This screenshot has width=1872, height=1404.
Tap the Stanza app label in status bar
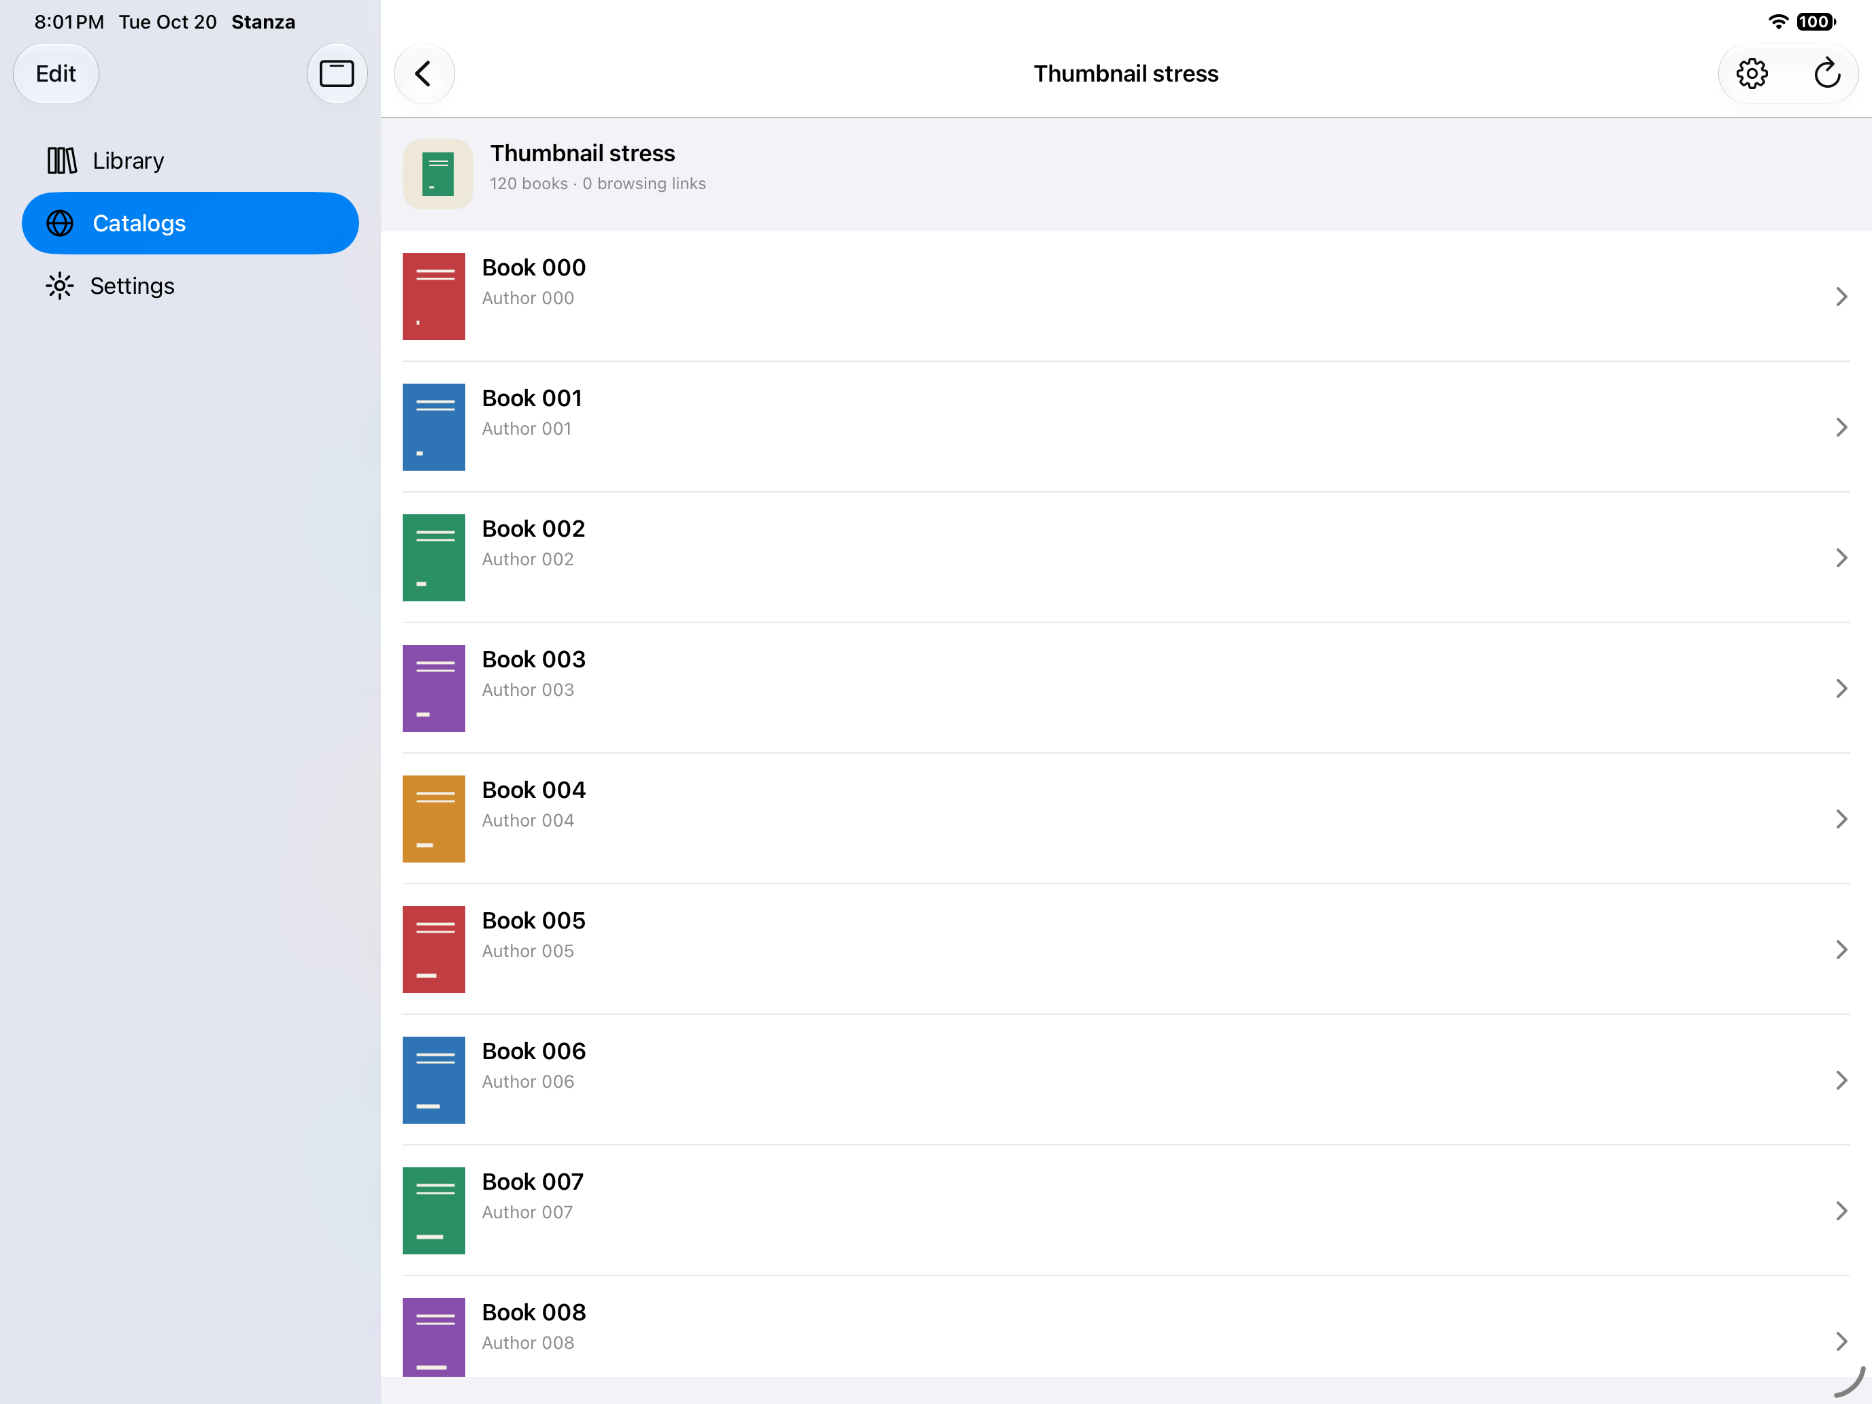coord(263,22)
